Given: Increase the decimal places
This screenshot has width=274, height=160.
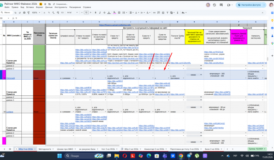Looking at the screenshot, I should (x=58, y=12).
